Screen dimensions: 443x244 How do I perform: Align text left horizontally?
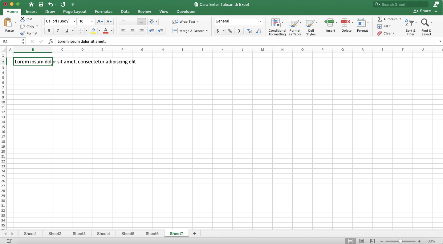tap(124, 31)
